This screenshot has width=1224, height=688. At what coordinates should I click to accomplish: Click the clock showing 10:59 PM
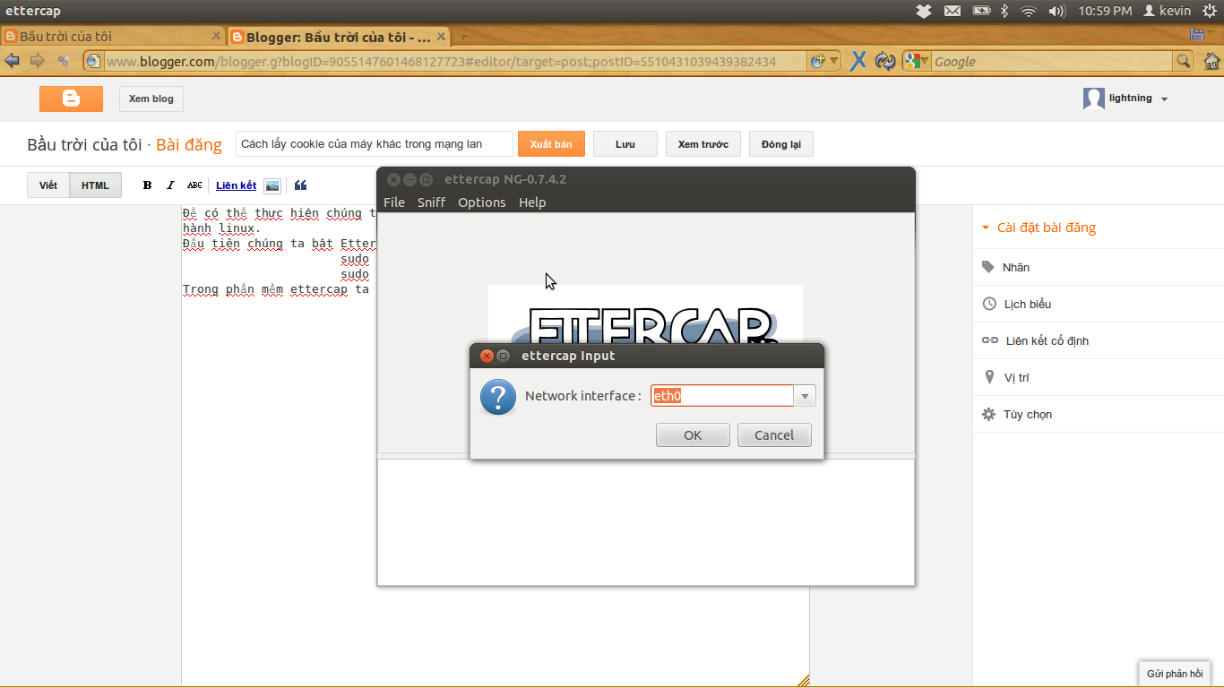pos(1105,11)
